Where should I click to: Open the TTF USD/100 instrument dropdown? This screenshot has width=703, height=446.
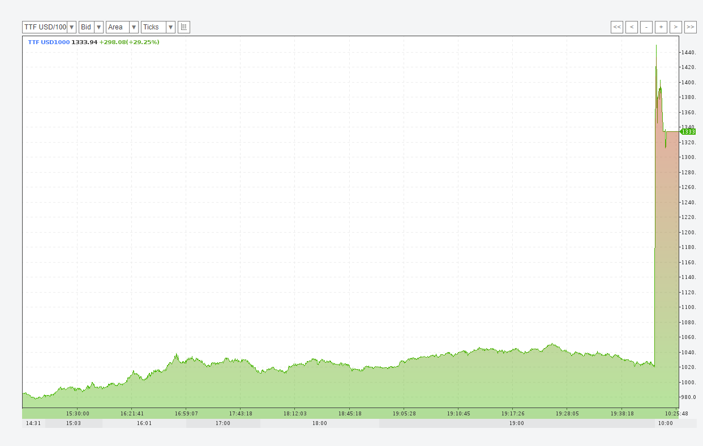tap(49, 27)
